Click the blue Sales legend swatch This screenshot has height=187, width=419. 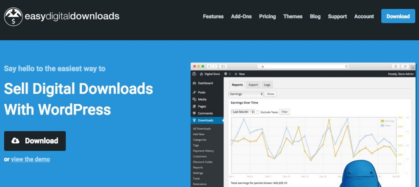[383, 125]
